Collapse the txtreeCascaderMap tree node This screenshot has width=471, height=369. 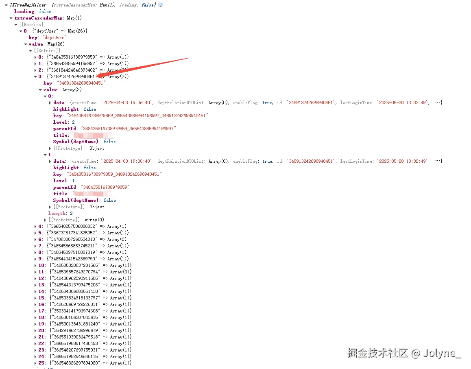pos(11,18)
